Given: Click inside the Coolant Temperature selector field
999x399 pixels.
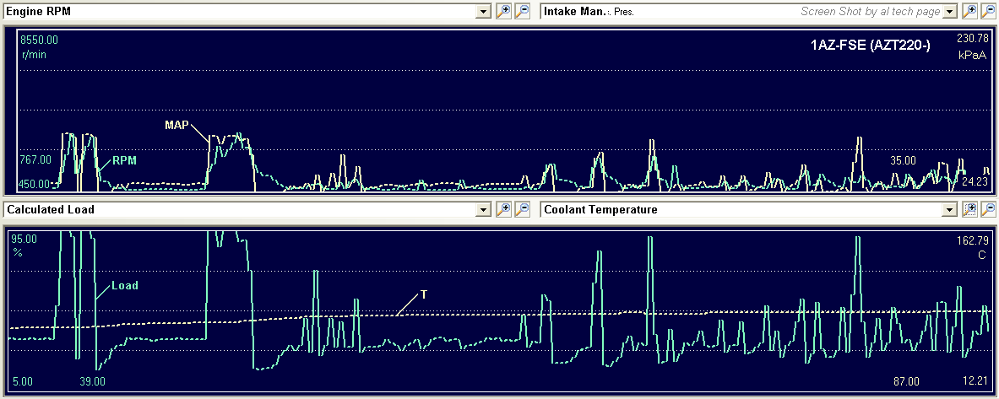Looking at the screenshot, I should point(735,209).
